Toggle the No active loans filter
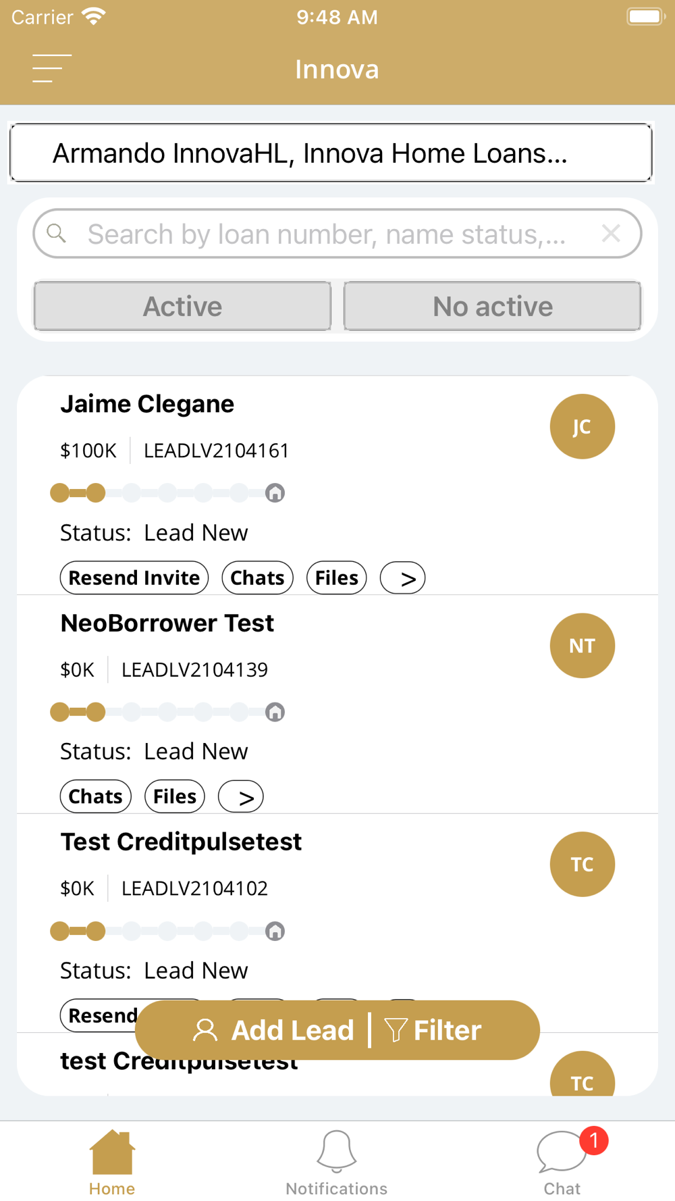Viewport: 675px width, 1201px height. (x=493, y=307)
